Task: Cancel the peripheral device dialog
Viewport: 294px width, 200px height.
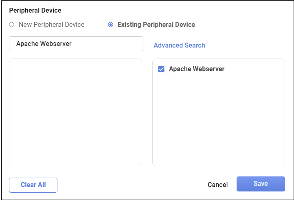Action: 217,185
